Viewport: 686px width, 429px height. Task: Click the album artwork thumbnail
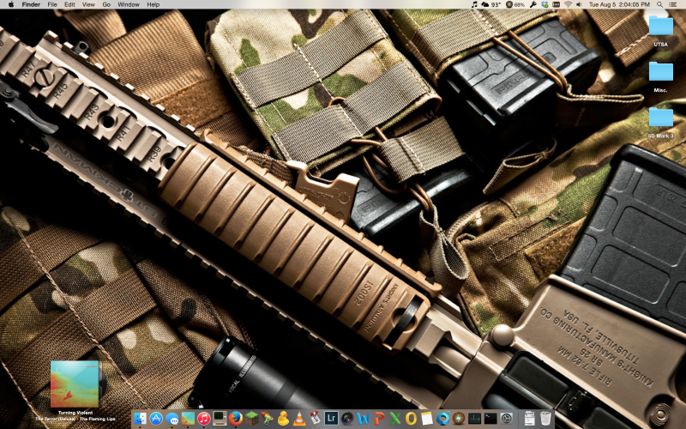click(75, 384)
